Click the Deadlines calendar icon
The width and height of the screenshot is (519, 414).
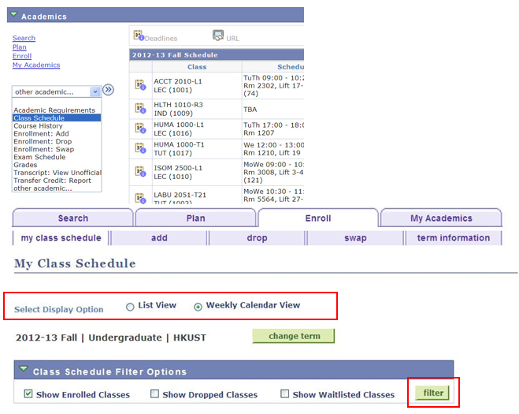[x=139, y=35]
